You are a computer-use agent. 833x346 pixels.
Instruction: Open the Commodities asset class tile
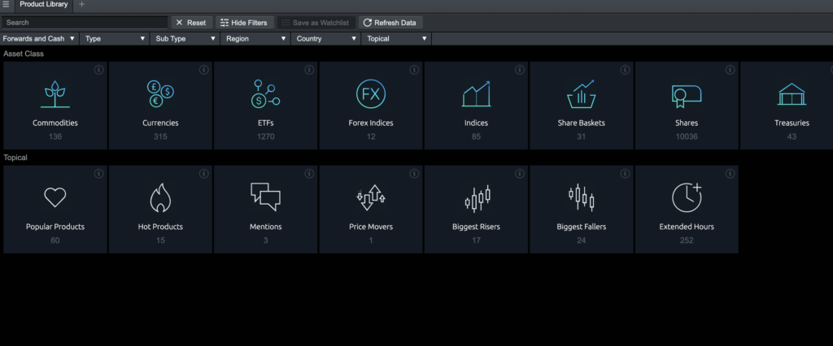[55, 106]
